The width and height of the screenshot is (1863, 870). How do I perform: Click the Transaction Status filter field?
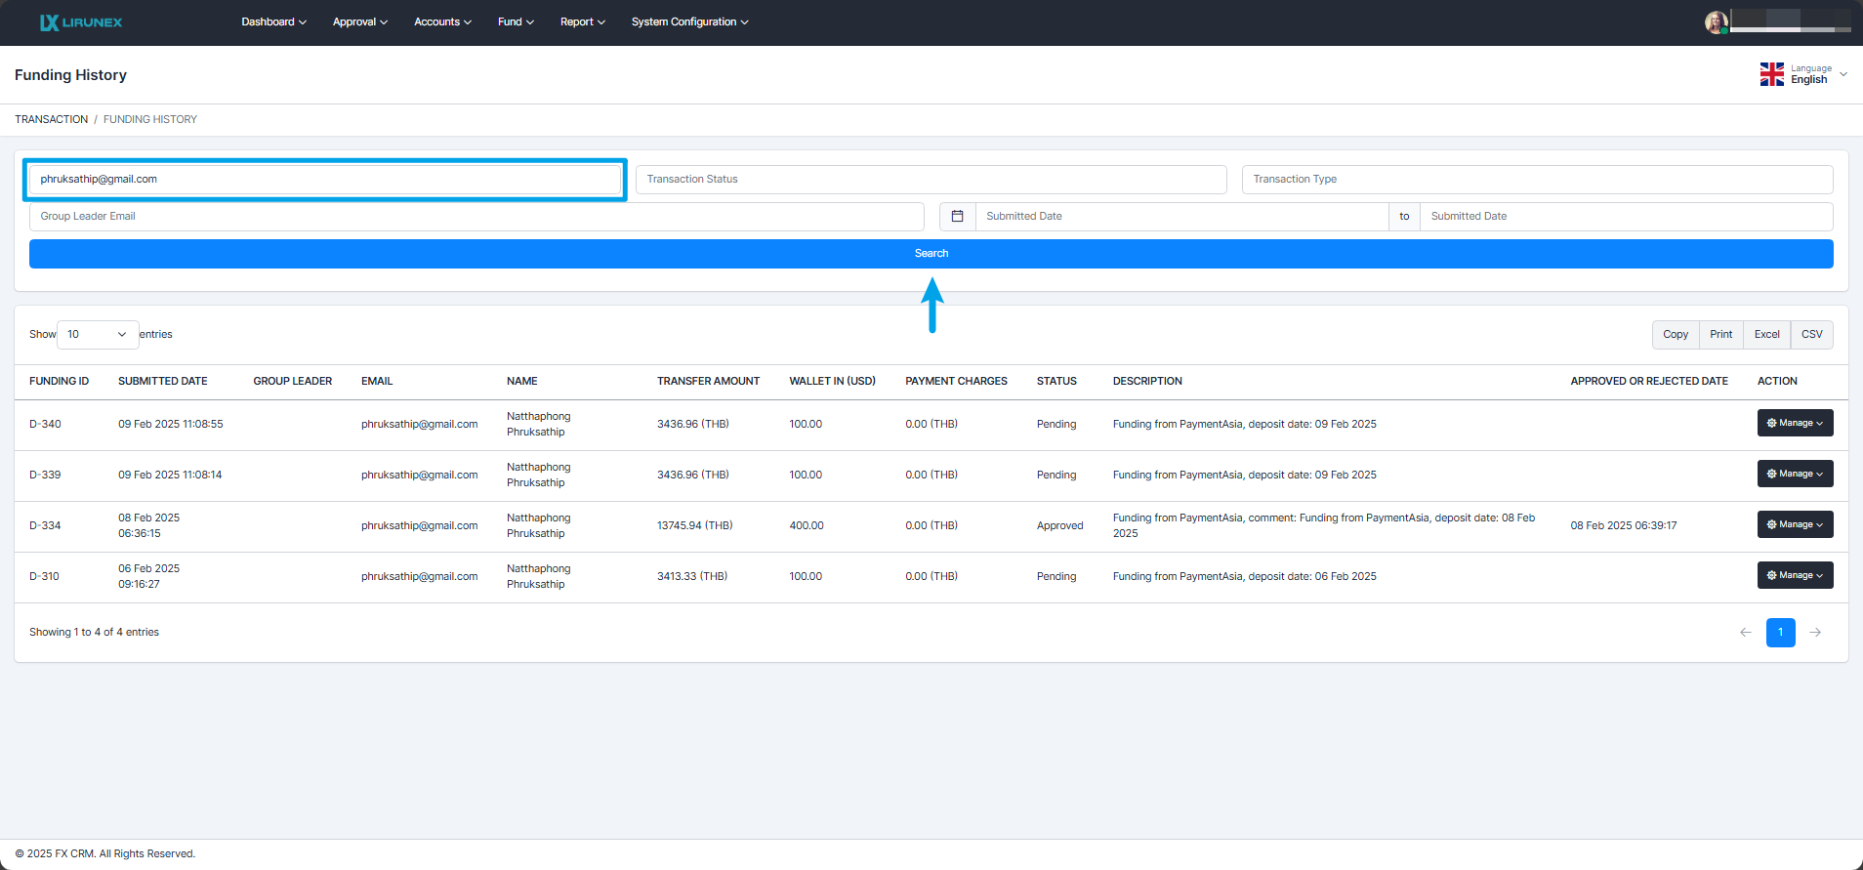pyautogui.click(x=931, y=180)
